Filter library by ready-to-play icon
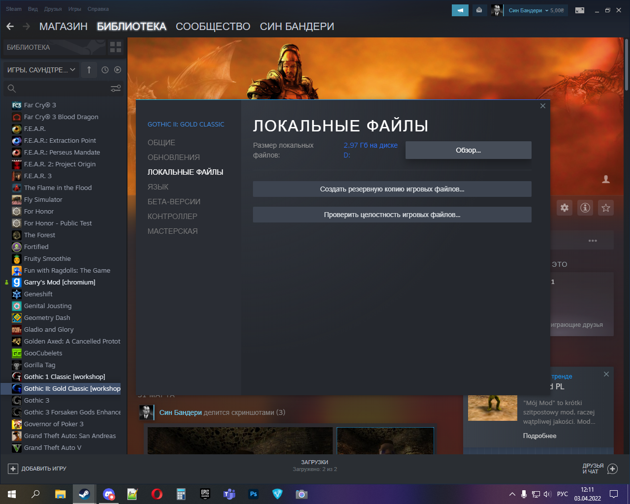This screenshot has height=504, width=630. click(118, 70)
